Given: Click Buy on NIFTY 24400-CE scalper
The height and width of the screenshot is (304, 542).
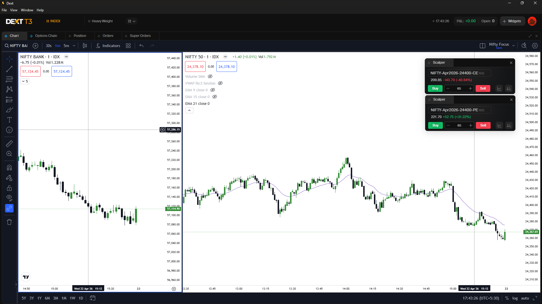Looking at the screenshot, I should click(x=435, y=88).
